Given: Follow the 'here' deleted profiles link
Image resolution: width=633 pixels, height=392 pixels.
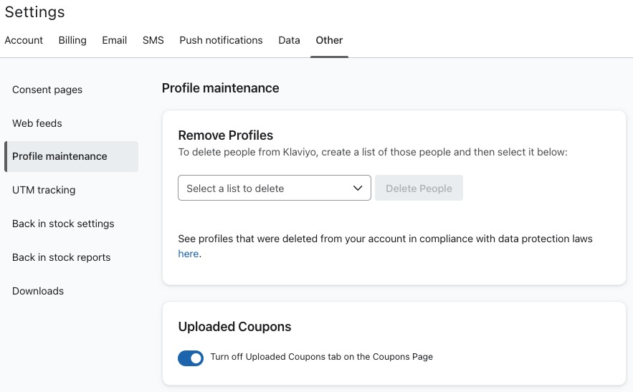Looking at the screenshot, I should pos(188,254).
